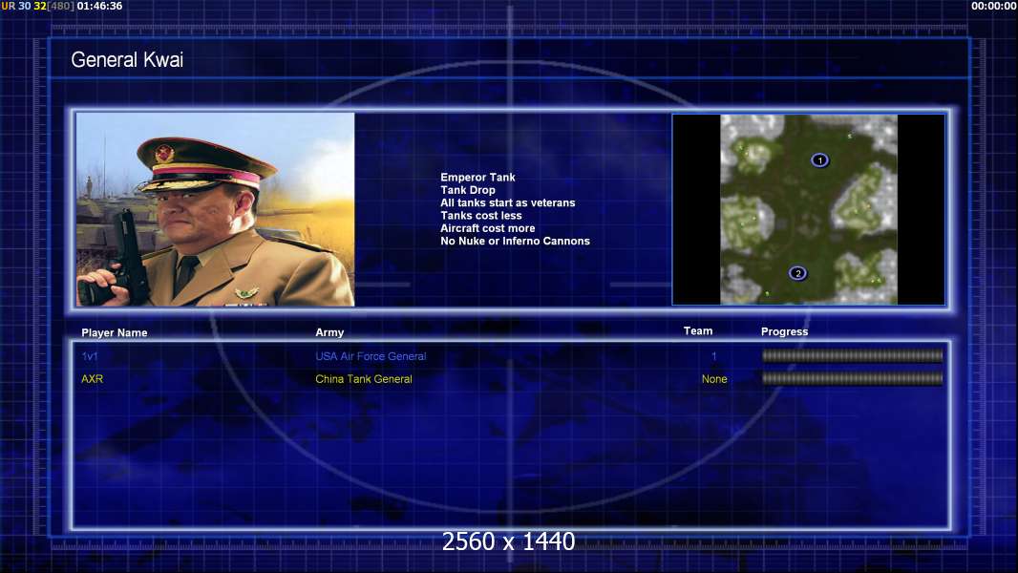
Task: Click player name 'AXR'
Action: click(x=93, y=379)
